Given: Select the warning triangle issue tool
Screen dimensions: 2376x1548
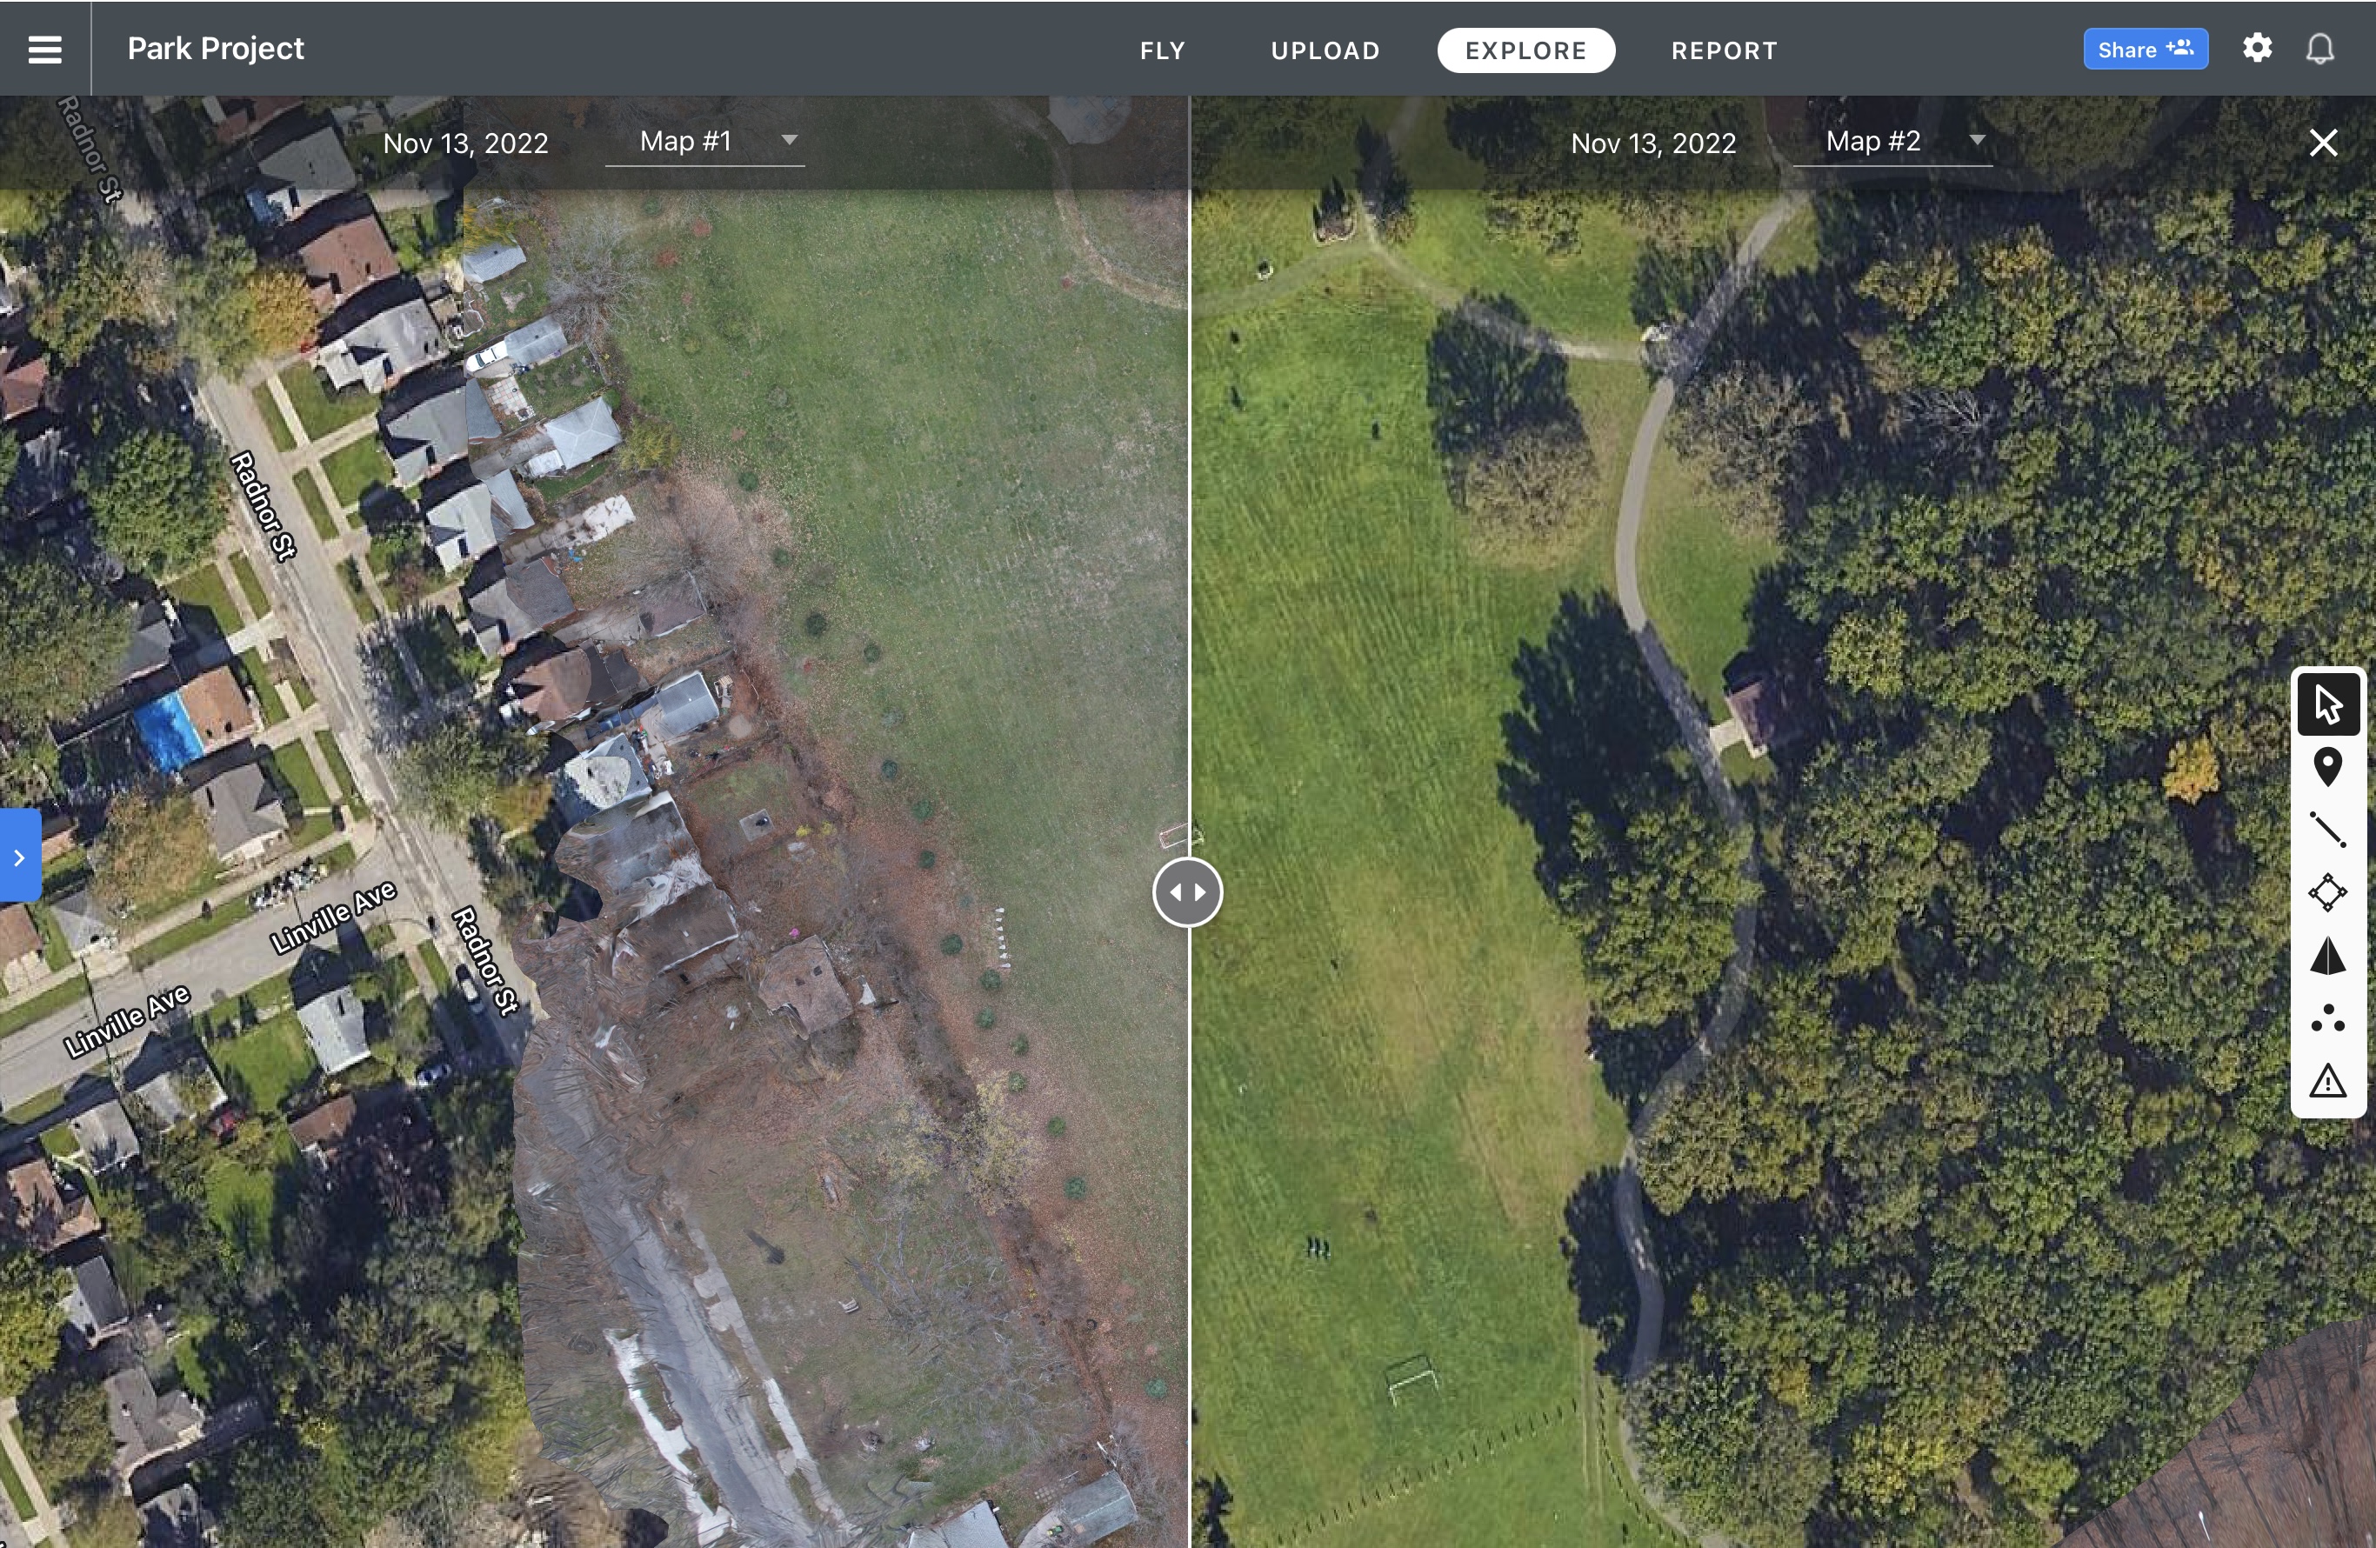Looking at the screenshot, I should point(2328,1081).
